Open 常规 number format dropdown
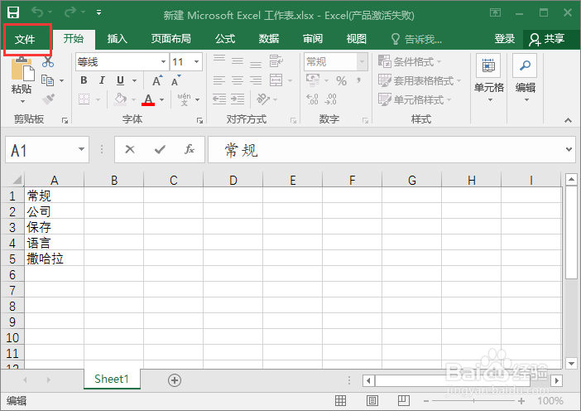The width and height of the screenshot is (581, 411). coord(362,62)
